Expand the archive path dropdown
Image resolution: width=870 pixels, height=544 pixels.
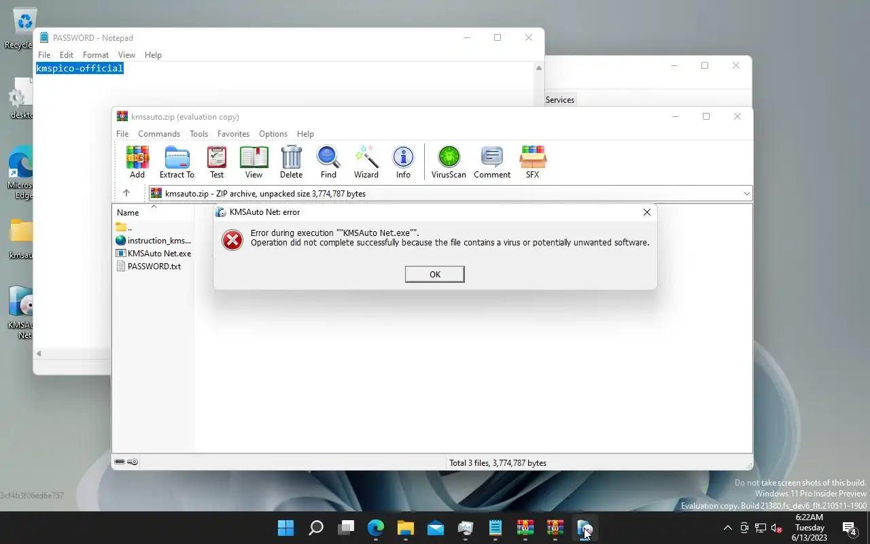pos(746,194)
